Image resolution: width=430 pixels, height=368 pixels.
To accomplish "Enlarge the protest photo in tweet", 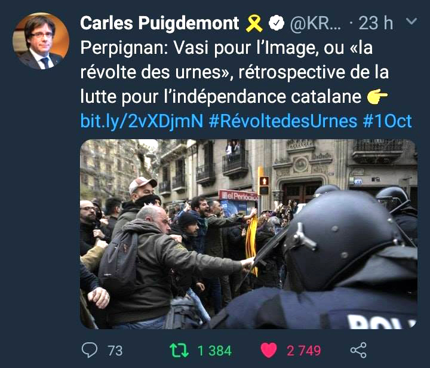I will pyautogui.click(x=248, y=234).
